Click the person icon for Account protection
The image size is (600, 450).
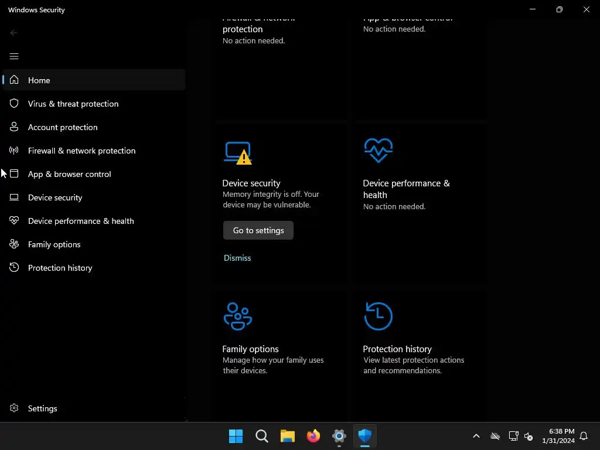tap(14, 127)
